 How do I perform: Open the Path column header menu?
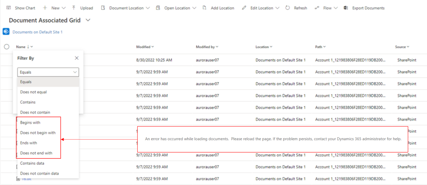(x=320, y=47)
